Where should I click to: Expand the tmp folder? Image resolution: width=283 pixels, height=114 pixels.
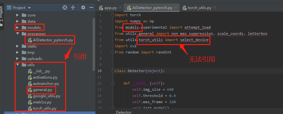(x=17, y=52)
